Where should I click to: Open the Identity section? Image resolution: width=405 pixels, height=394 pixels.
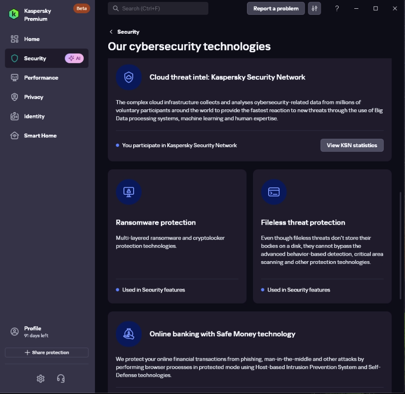pos(47,116)
